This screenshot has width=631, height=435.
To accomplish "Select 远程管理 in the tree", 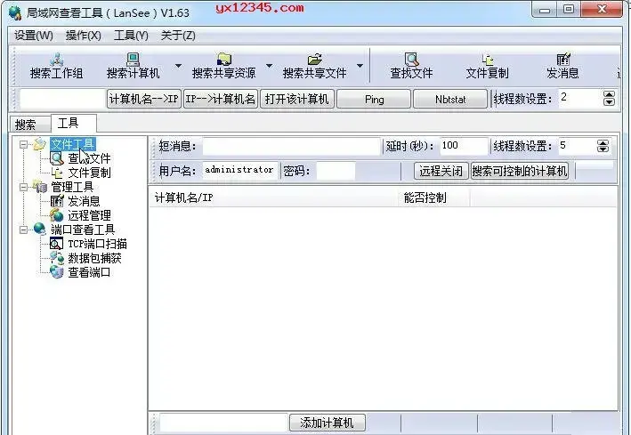I will click(x=89, y=215).
